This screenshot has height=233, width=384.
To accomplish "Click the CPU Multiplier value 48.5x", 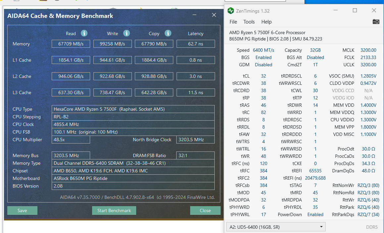I will pos(71,140).
